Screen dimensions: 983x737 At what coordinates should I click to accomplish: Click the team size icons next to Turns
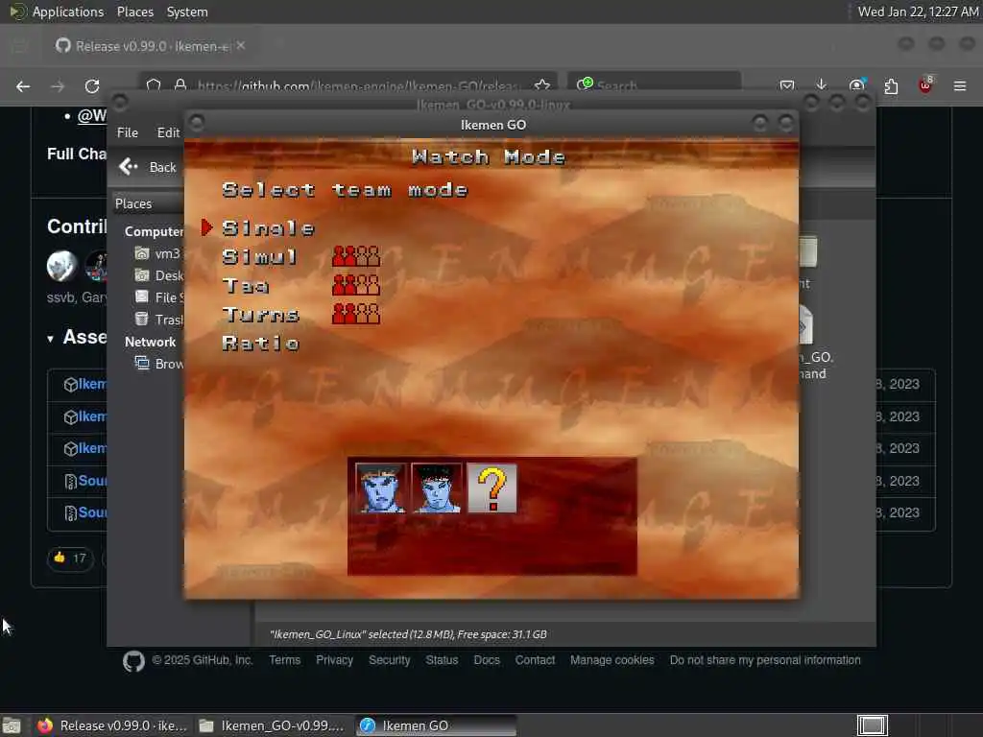[x=356, y=314]
